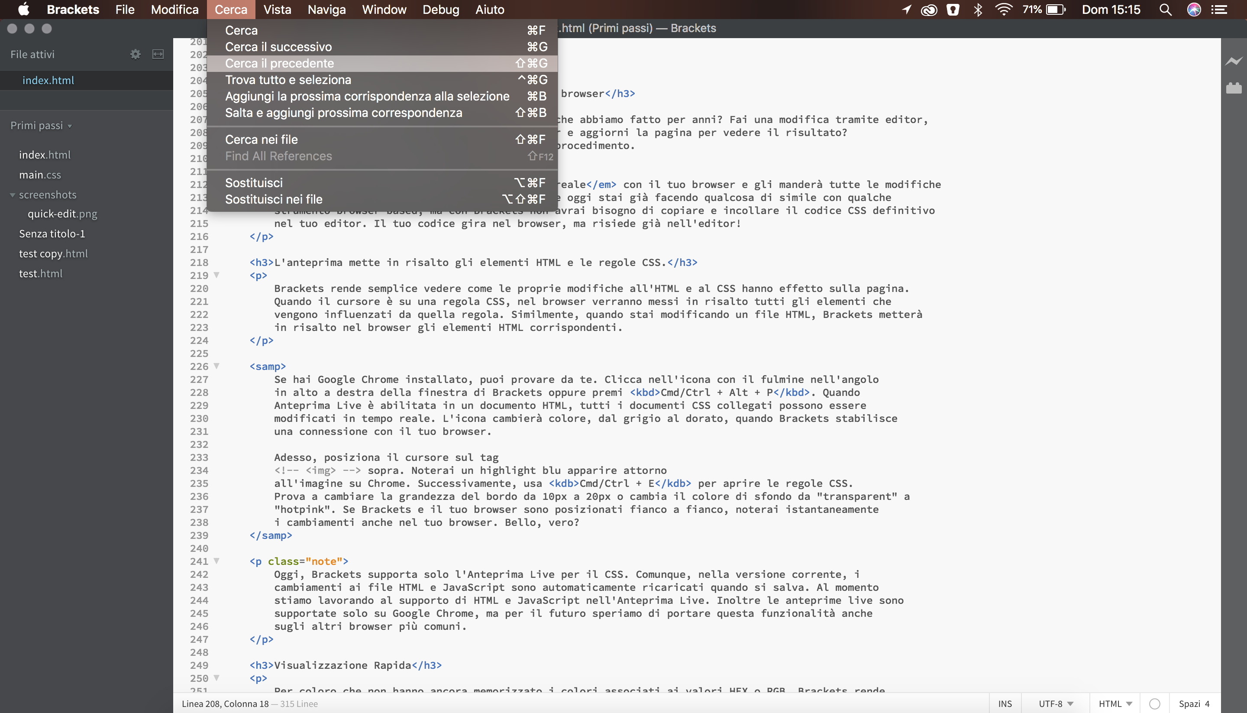Open working files gear settings
This screenshot has height=713, width=1247.
135,54
